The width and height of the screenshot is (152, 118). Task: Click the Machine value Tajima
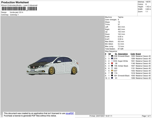tap(121, 17)
